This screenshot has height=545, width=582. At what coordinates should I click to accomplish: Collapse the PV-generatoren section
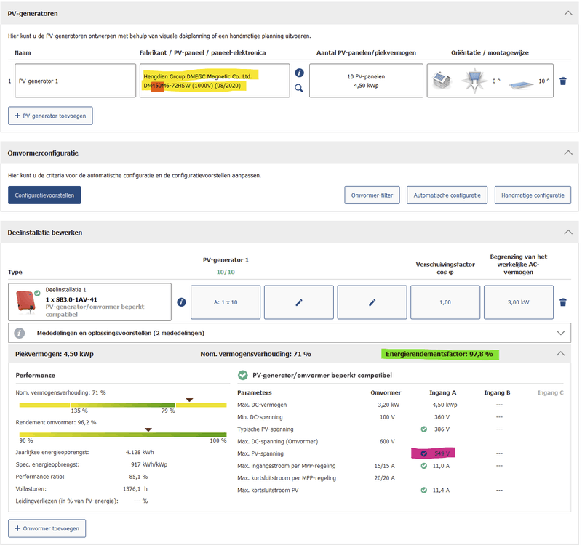(x=567, y=13)
